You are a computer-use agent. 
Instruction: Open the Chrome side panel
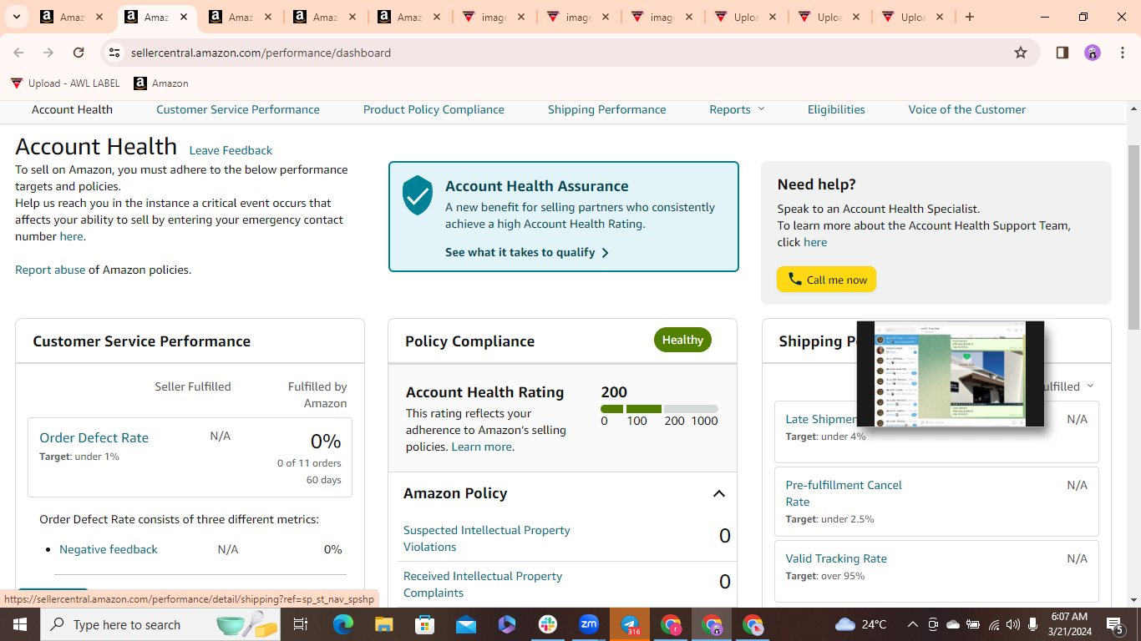(x=1062, y=53)
